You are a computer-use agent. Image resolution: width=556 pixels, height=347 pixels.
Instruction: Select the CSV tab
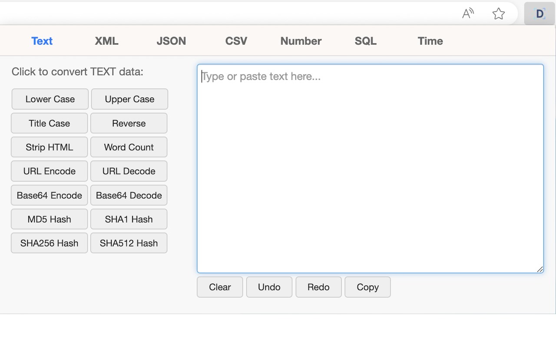coord(236,41)
